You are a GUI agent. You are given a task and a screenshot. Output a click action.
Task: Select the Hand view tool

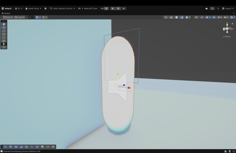click(x=4, y=24)
